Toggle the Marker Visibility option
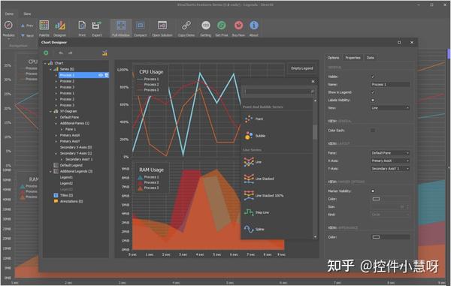The height and width of the screenshot is (286, 451). point(373,191)
